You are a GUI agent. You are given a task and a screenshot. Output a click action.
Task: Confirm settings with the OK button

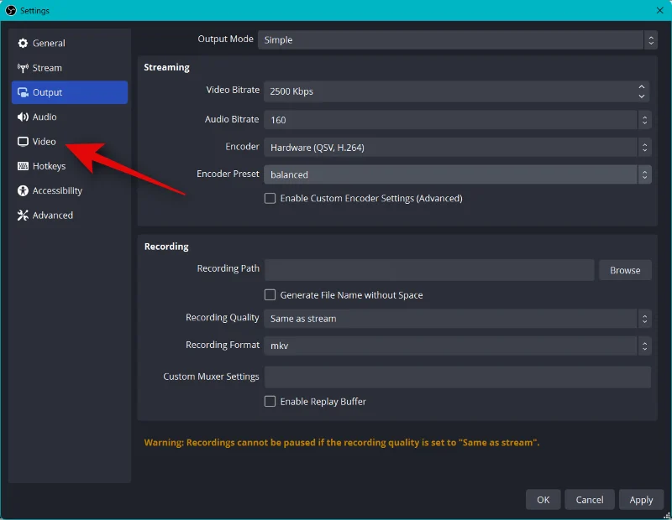pyautogui.click(x=543, y=500)
